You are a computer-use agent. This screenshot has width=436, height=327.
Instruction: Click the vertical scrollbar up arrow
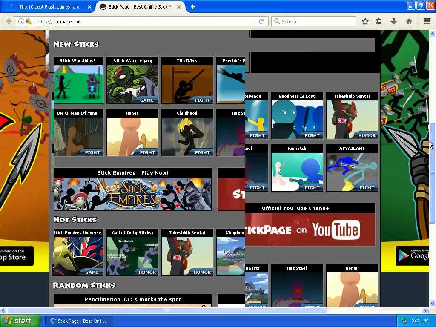tap(432, 34)
